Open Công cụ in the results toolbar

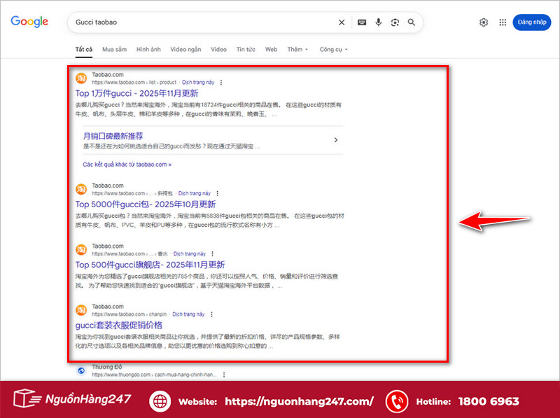pos(332,49)
